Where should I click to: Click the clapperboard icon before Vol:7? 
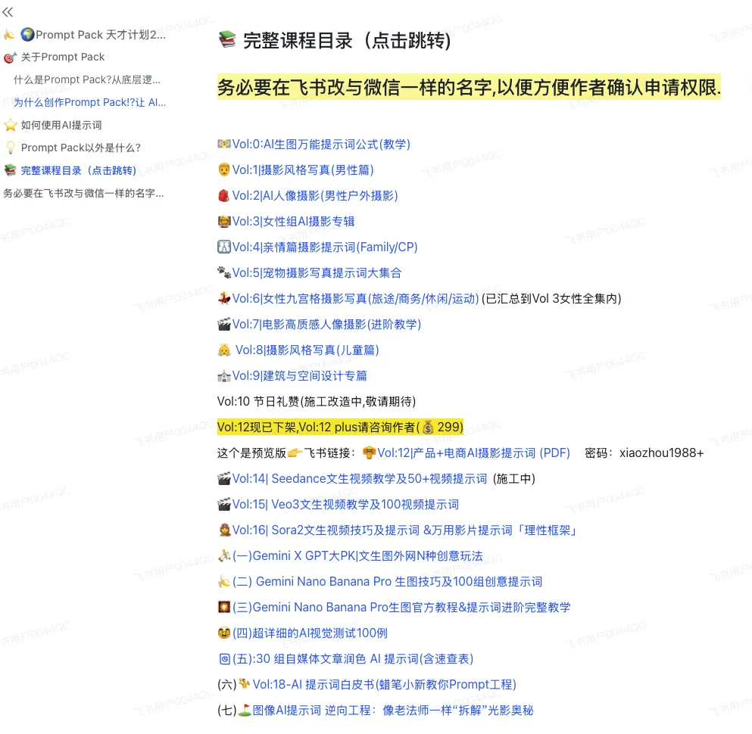tap(223, 325)
